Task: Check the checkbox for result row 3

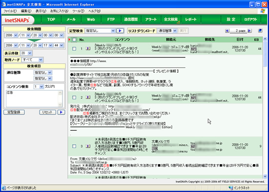Action: 74,146
